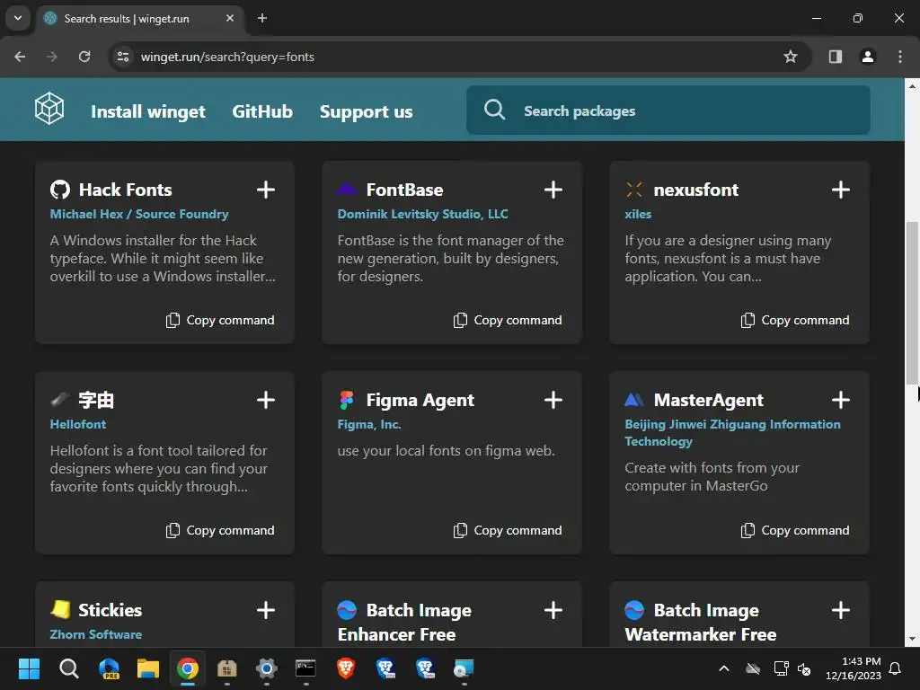Focus the Search packages field

click(x=668, y=111)
